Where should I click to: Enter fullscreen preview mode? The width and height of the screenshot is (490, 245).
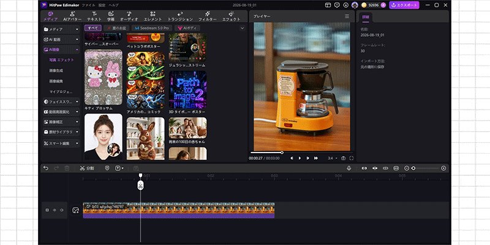click(x=352, y=158)
